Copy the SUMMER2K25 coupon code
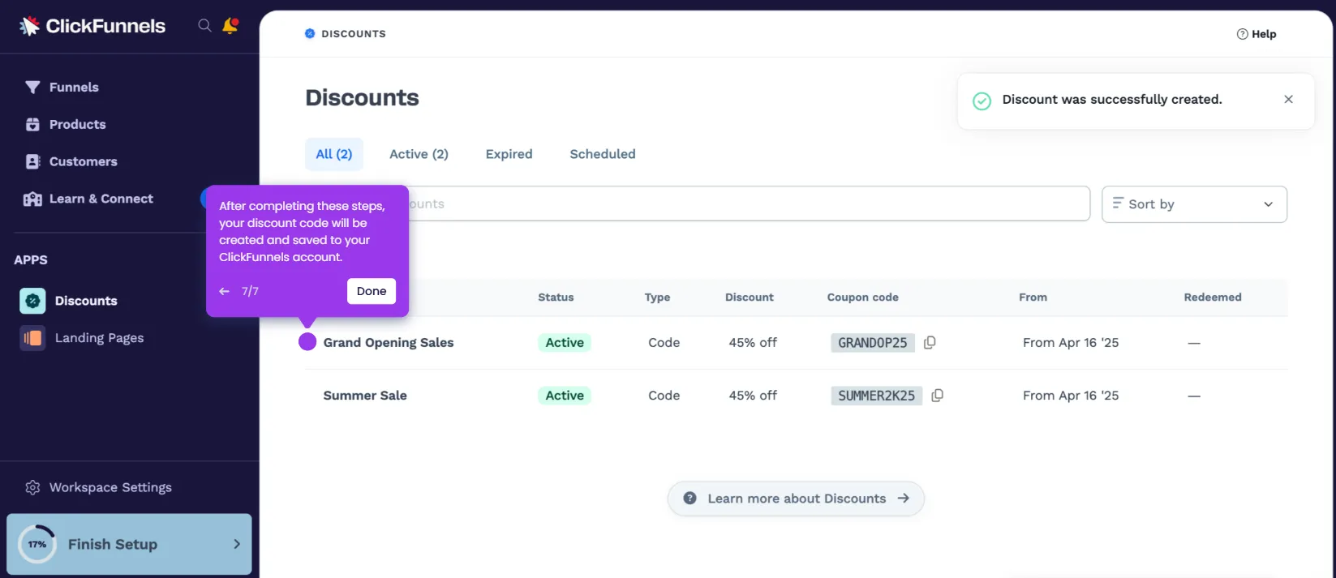 [x=938, y=396]
